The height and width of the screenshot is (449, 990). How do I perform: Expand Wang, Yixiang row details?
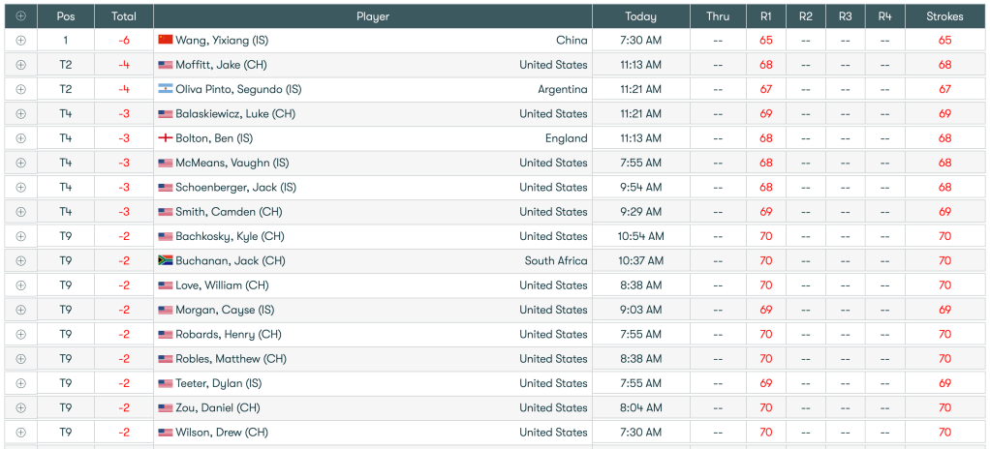coord(20,41)
